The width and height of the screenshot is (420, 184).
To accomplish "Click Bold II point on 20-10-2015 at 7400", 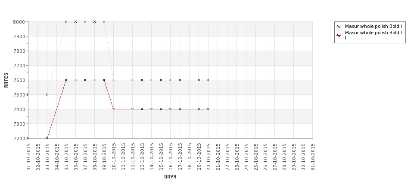I will tap(208, 109).
